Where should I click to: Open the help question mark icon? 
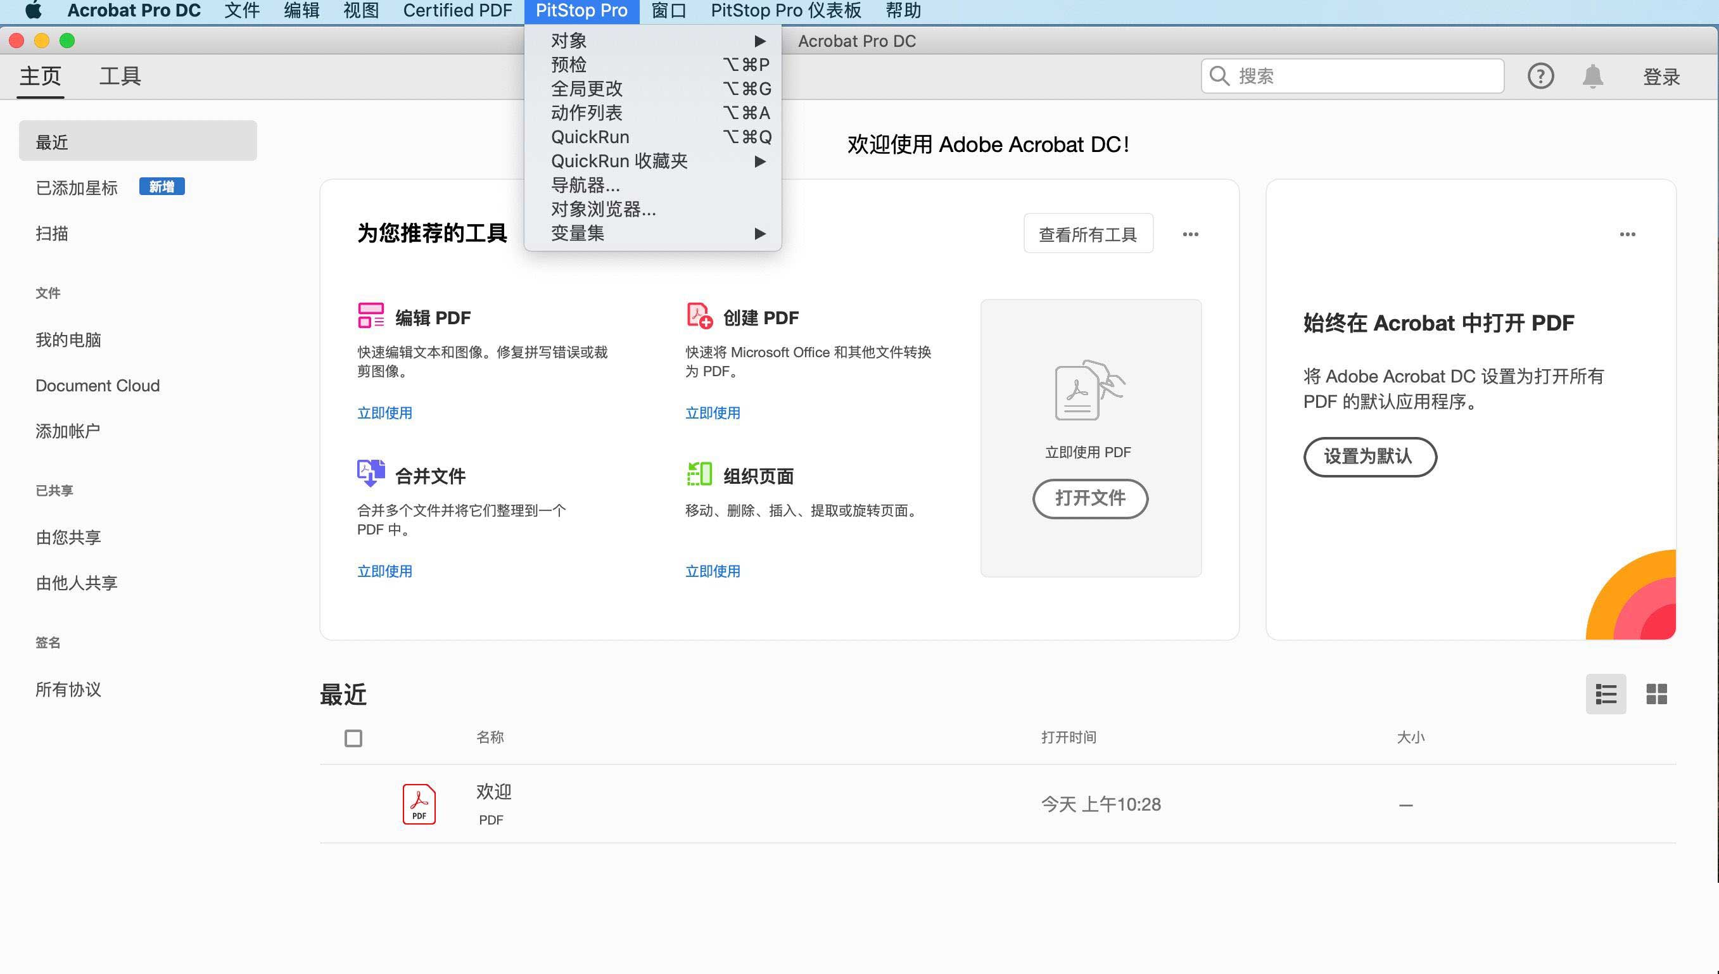click(x=1540, y=76)
